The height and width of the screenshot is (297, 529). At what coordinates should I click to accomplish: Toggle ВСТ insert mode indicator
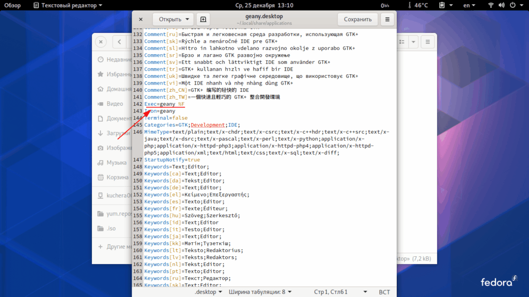(x=384, y=292)
